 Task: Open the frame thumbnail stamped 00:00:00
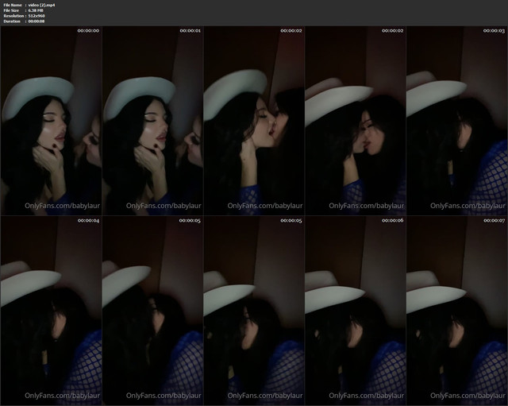coord(51,121)
